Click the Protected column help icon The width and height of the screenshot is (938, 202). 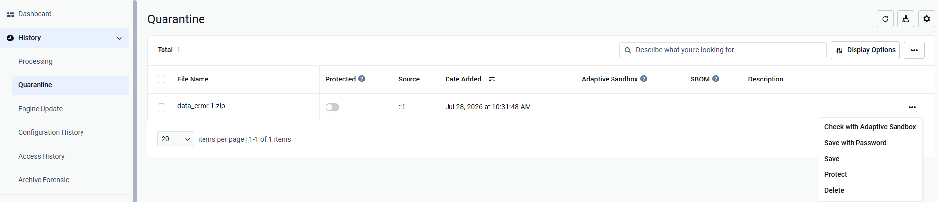(362, 79)
